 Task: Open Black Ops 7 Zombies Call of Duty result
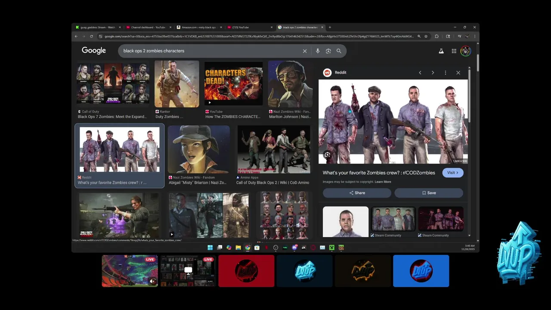click(x=114, y=90)
